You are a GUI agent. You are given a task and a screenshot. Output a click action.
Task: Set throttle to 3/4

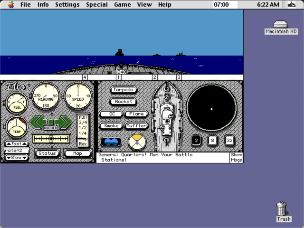coord(83,123)
